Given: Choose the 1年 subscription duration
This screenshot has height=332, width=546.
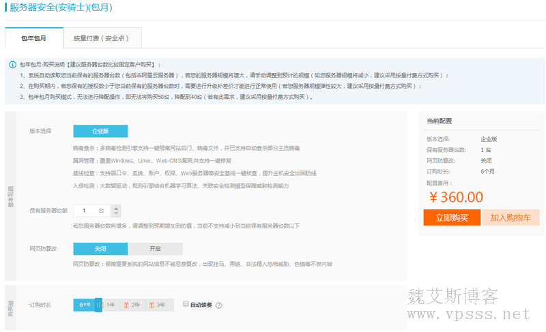Looking at the screenshot, I should tap(111, 305).
